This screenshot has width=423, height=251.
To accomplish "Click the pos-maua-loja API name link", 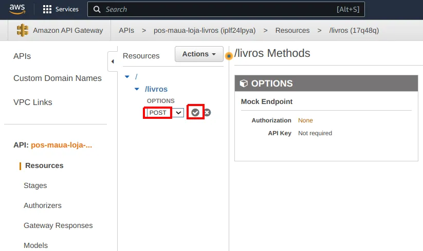I will [61, 145].
